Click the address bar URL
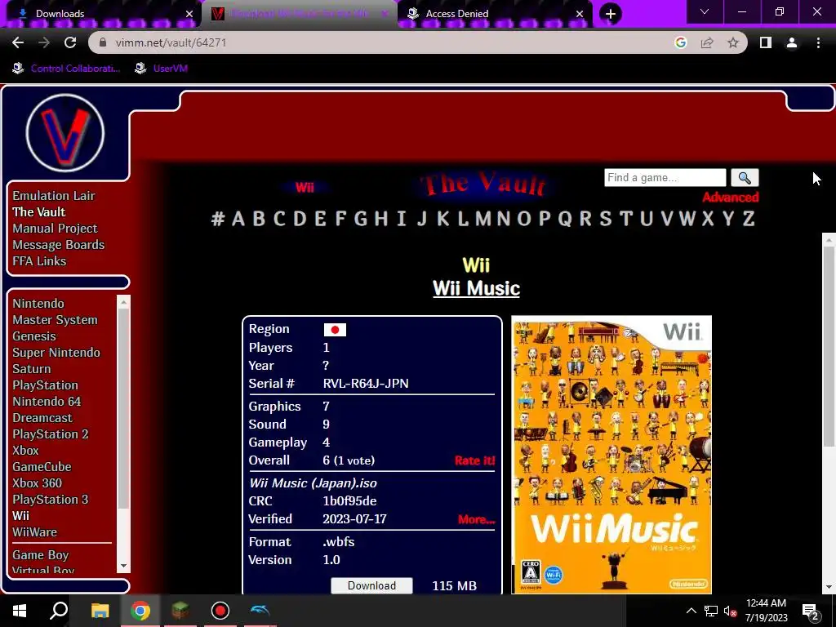The image size is (836, 627). click(x=171, y=42)
